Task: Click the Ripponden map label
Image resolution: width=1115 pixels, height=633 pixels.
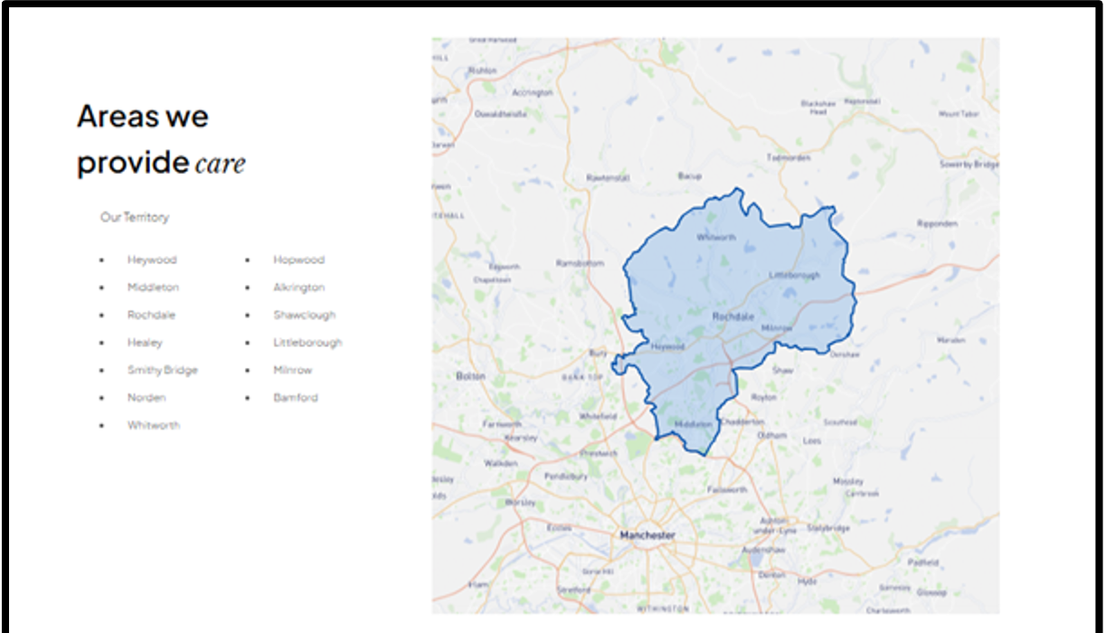Action: point(937,223)
